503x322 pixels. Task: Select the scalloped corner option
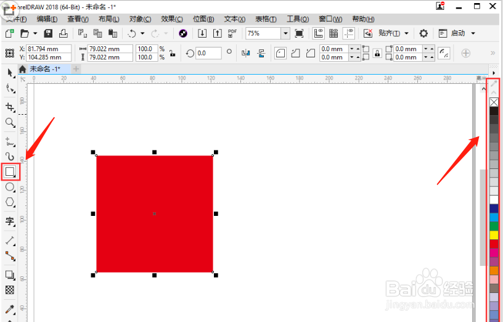295,53
